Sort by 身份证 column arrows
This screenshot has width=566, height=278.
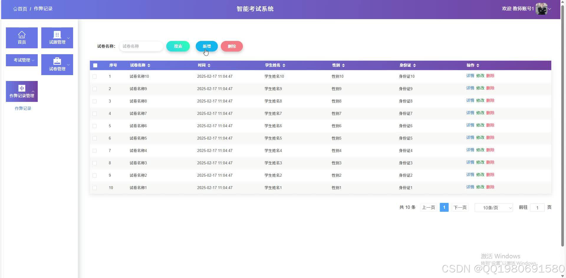coord(414,65)
